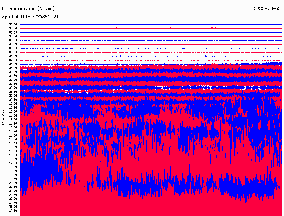Click the 14:00 time label
Image resolution: width=284 pixels, height=216 pixels.
tap(13, 135)
